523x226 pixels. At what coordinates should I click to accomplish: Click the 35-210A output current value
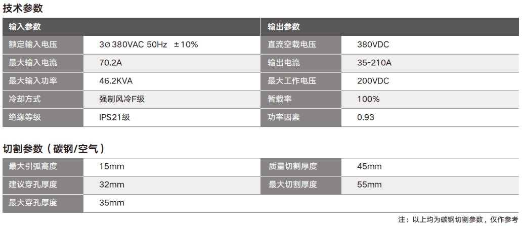(374, 63)
